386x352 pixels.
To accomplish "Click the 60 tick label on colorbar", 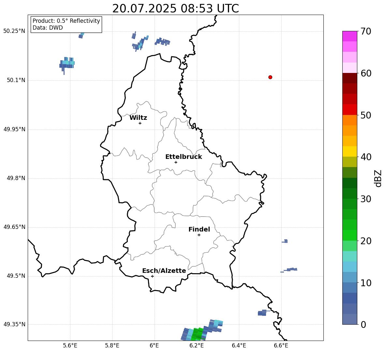I will [x=366, y=73].
